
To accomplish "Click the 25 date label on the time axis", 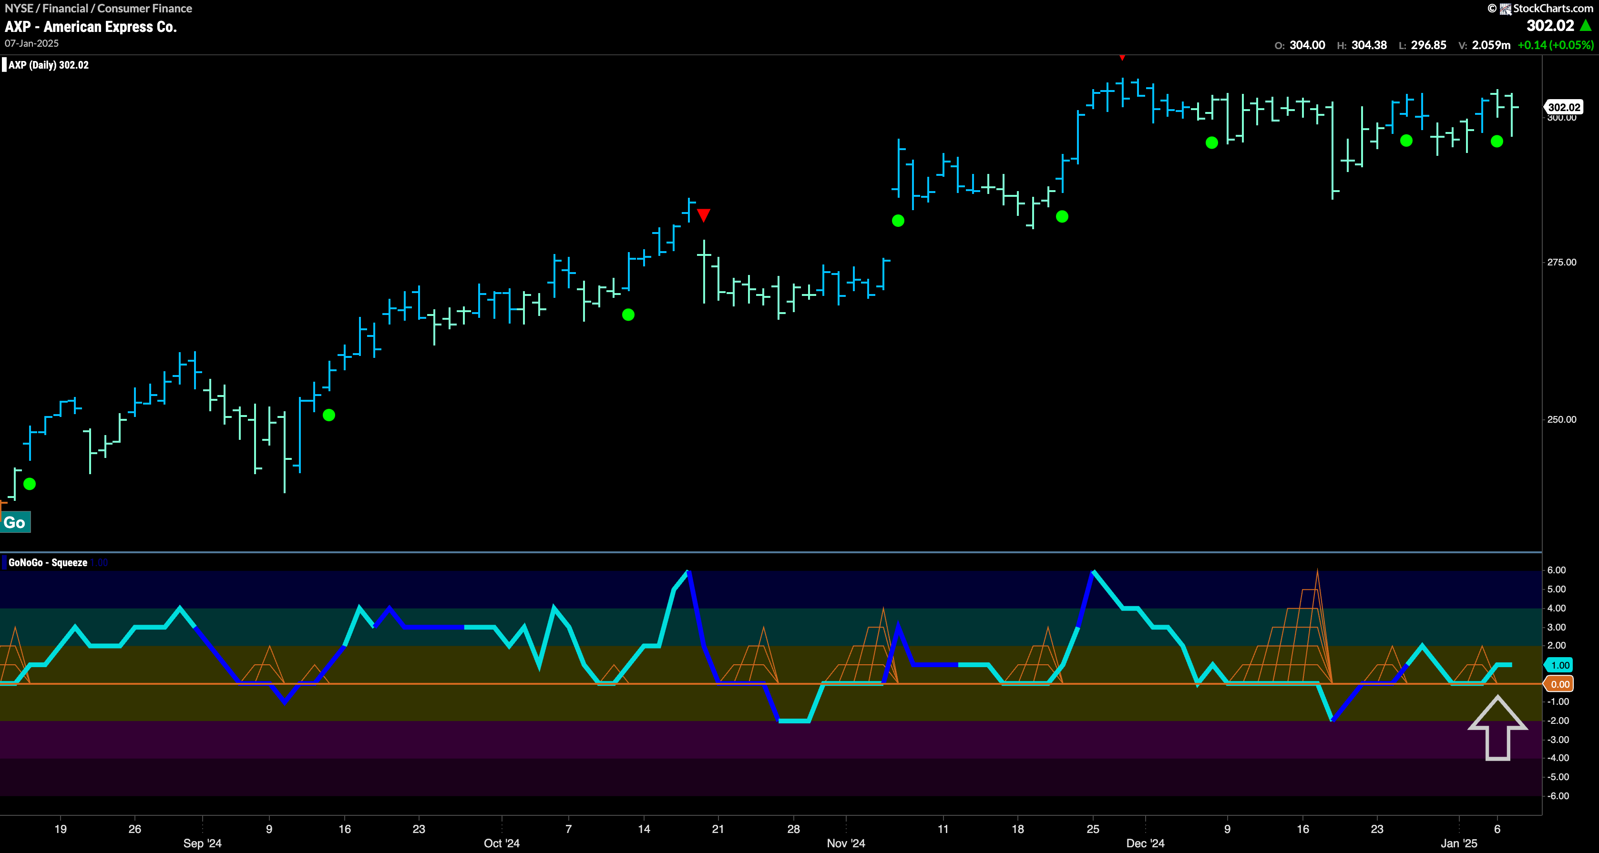I will click(1093, 829).
